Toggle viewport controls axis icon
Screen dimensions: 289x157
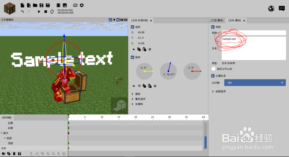tap(110, 20)
